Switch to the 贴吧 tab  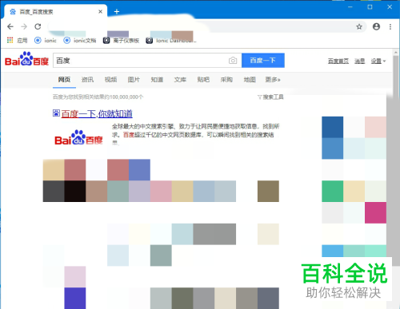point(203,80)
